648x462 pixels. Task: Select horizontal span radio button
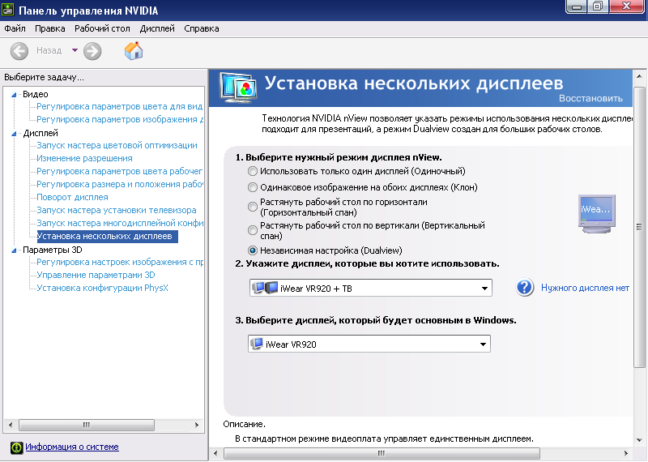(x=252, y=207)
